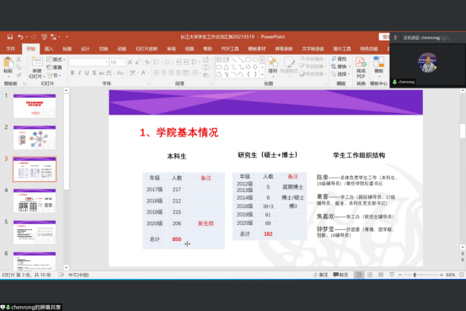Open the PDF Tools ribbon tab

click(230, 49)
